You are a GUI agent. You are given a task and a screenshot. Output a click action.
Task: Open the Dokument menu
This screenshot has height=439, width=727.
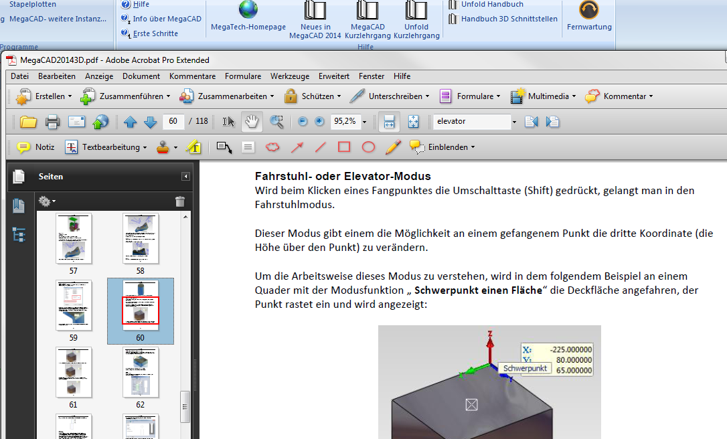coord(141,76)
